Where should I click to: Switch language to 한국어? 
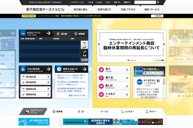coord(108,2)
